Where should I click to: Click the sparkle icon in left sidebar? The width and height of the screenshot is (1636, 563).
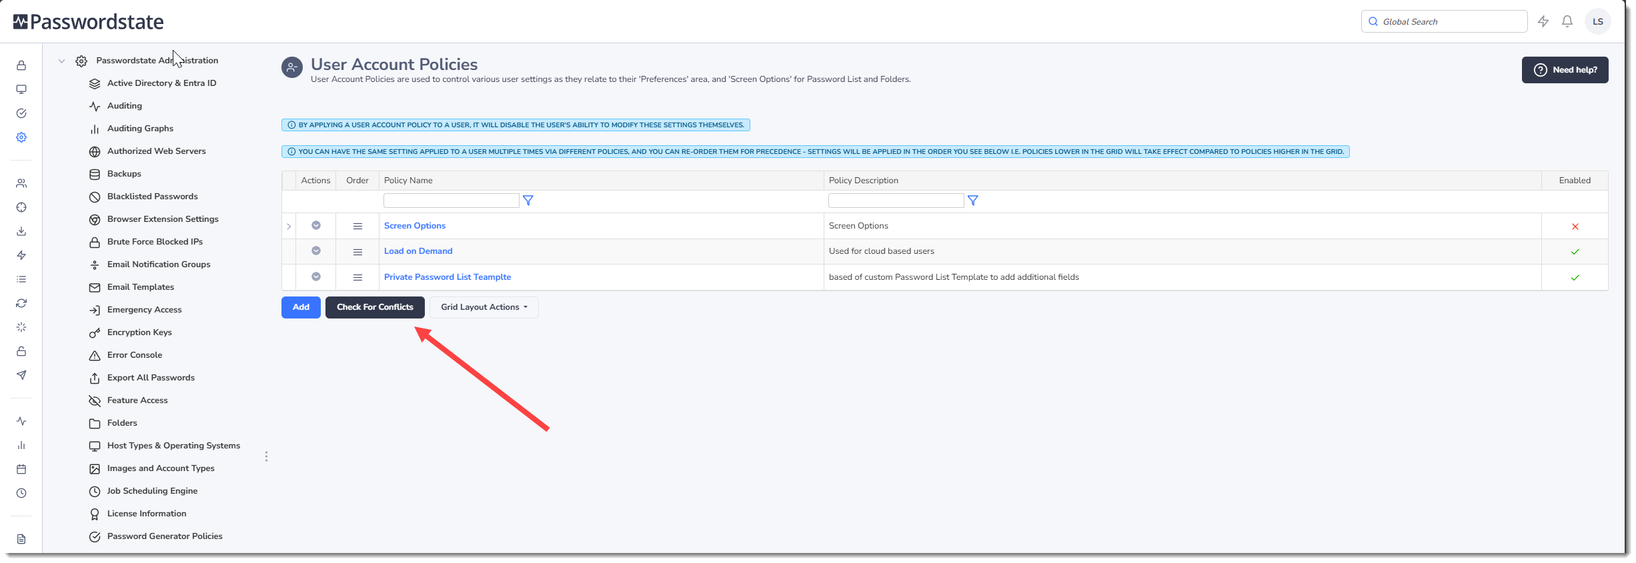pyautogui.click(x=21, y=327)
